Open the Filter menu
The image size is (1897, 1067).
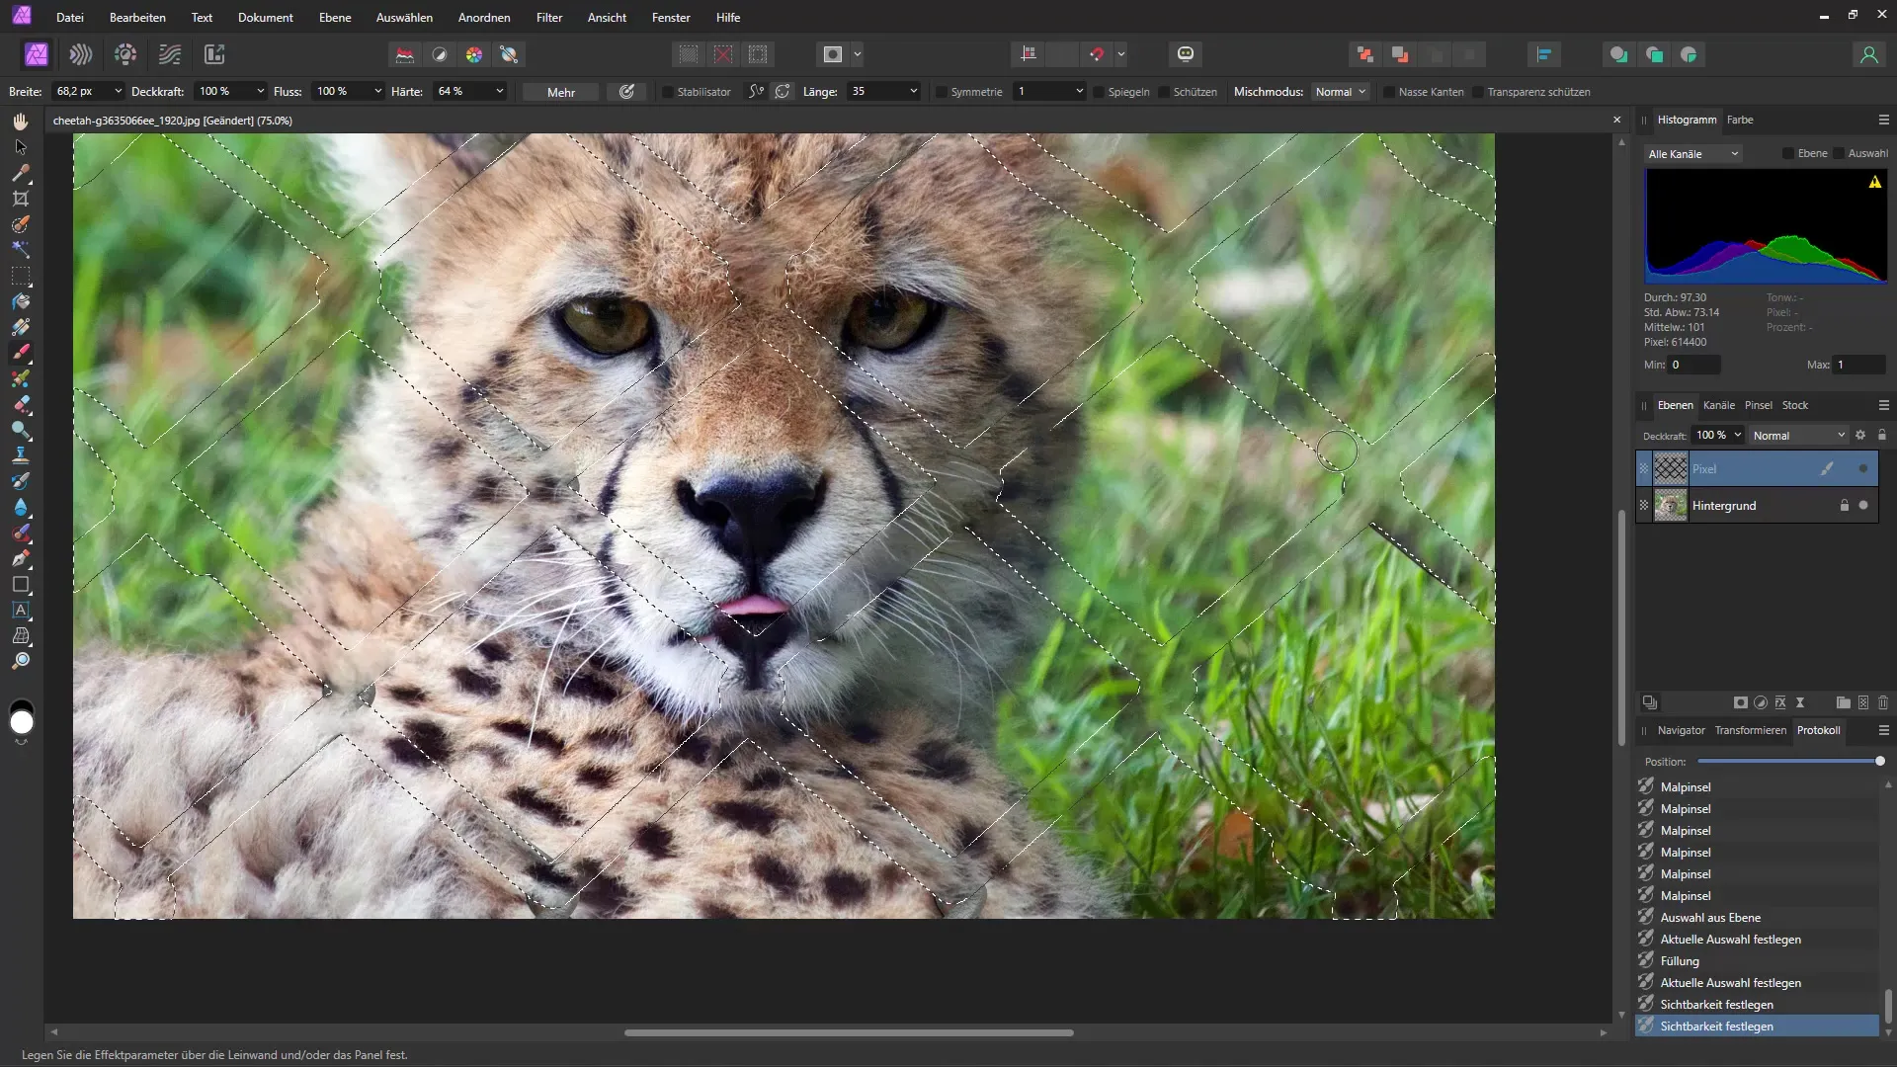tap(549, 18)
